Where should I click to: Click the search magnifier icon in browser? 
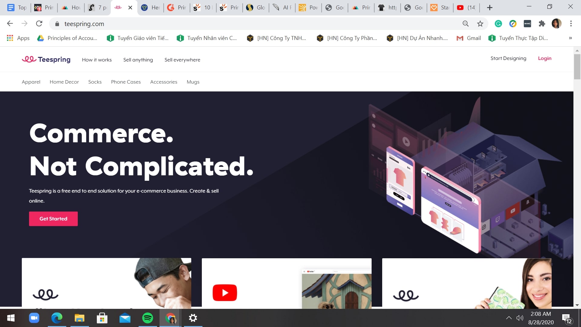coord(466,24)
